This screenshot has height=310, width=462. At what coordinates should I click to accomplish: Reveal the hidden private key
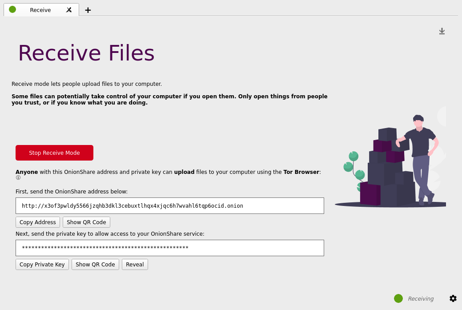[x=135, y=264]
